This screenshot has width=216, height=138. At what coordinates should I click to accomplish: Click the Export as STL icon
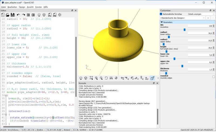tap(50, 15)
